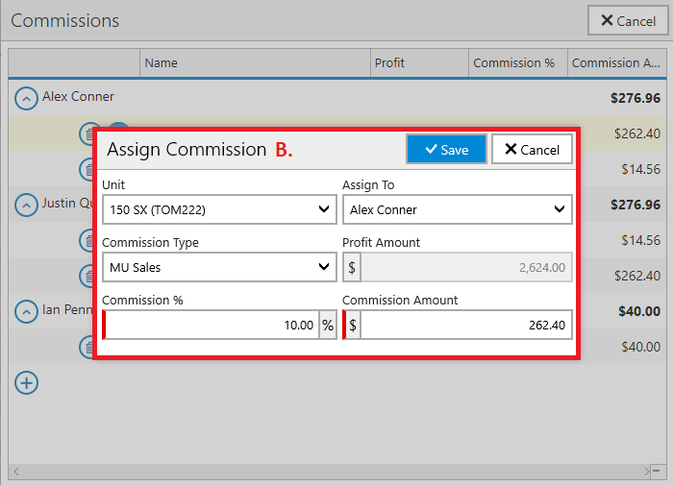673x485 pixels.
Task: Click the horizontal scrollbar right arrow
Action: tap(646, 472)
